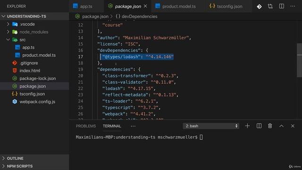
Task: Click the editor vertical scrollbar thumb
Action: (299, 60)
